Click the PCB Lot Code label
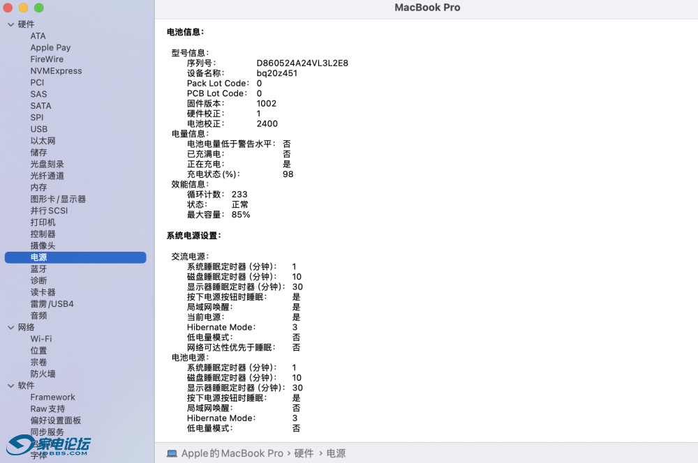Viewport: 698px width, 463px height. (217, 93)
